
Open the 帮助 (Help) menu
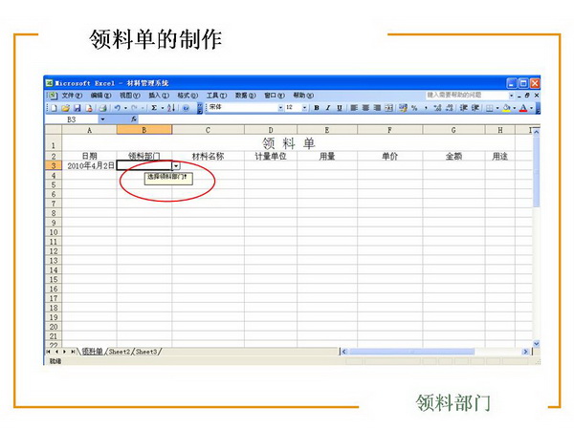(303, 96)
